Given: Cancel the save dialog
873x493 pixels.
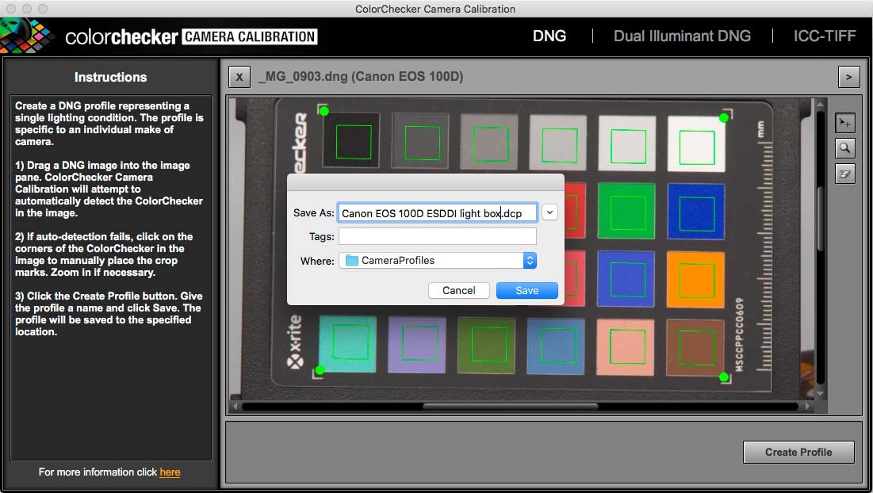Looking at the screenshot, I should click(x=459, y=290).
